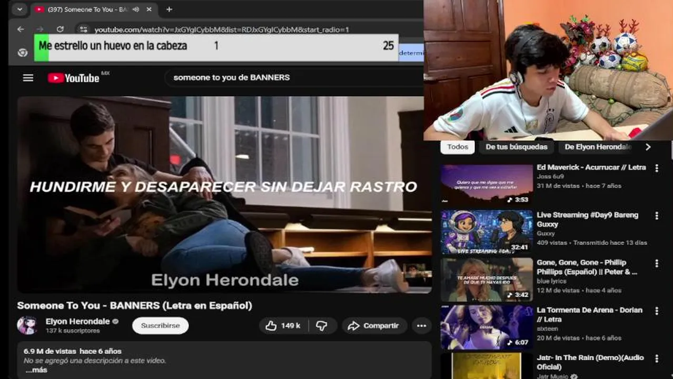This screenshot has height=379, width=673.
Task: Subscribe with the Suscribirse button
Action: pyautogui.click(x=160, y=326)
